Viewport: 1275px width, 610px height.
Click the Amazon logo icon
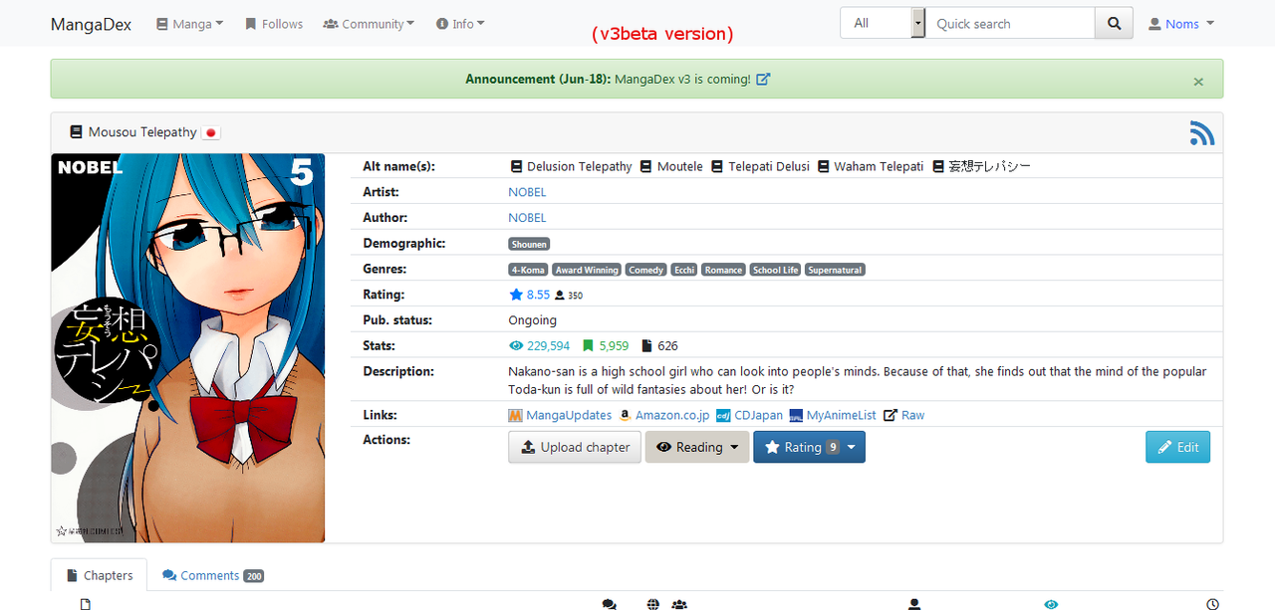tap(625, 415)
